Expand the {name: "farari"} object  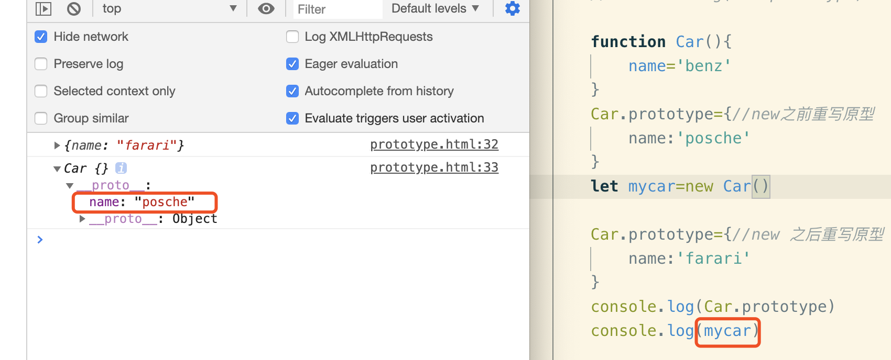click(57, 145)
